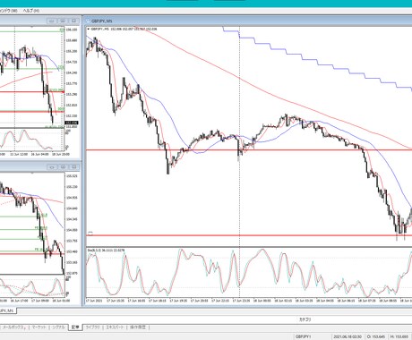The width and height of the screenshot is (412, 340).
Task: Minimize the upper-left mini chart window
Action: pos(52,21)
